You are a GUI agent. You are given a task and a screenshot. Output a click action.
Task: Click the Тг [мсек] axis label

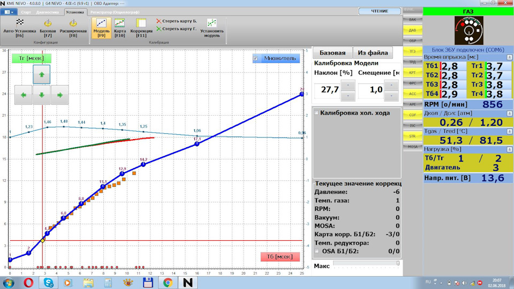click(31, 58)
